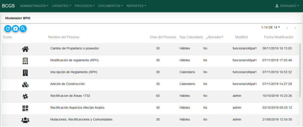Click date 07/11/2019 17:03:49
Viewport: 303px width, 127px height.
tap(277, 60)
